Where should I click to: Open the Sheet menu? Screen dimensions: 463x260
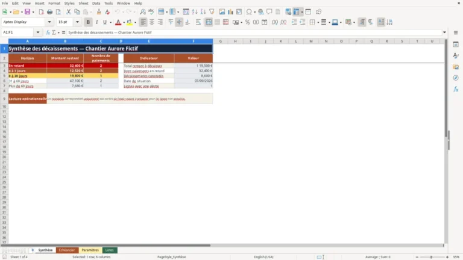[x=83, y=3]
